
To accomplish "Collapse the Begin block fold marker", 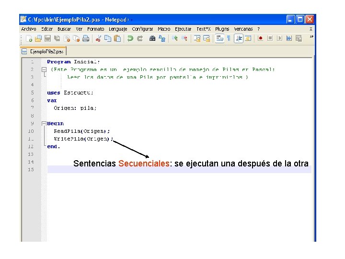I will [x=44, y=124].
